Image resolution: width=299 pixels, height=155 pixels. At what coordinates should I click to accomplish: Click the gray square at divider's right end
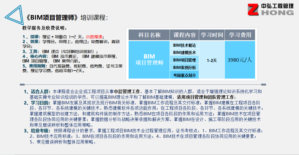(263, 85)
